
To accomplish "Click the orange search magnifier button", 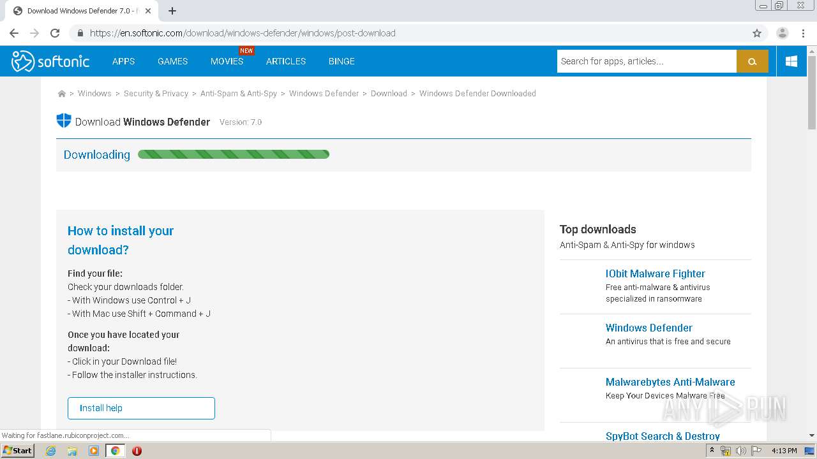I will 752,61.
